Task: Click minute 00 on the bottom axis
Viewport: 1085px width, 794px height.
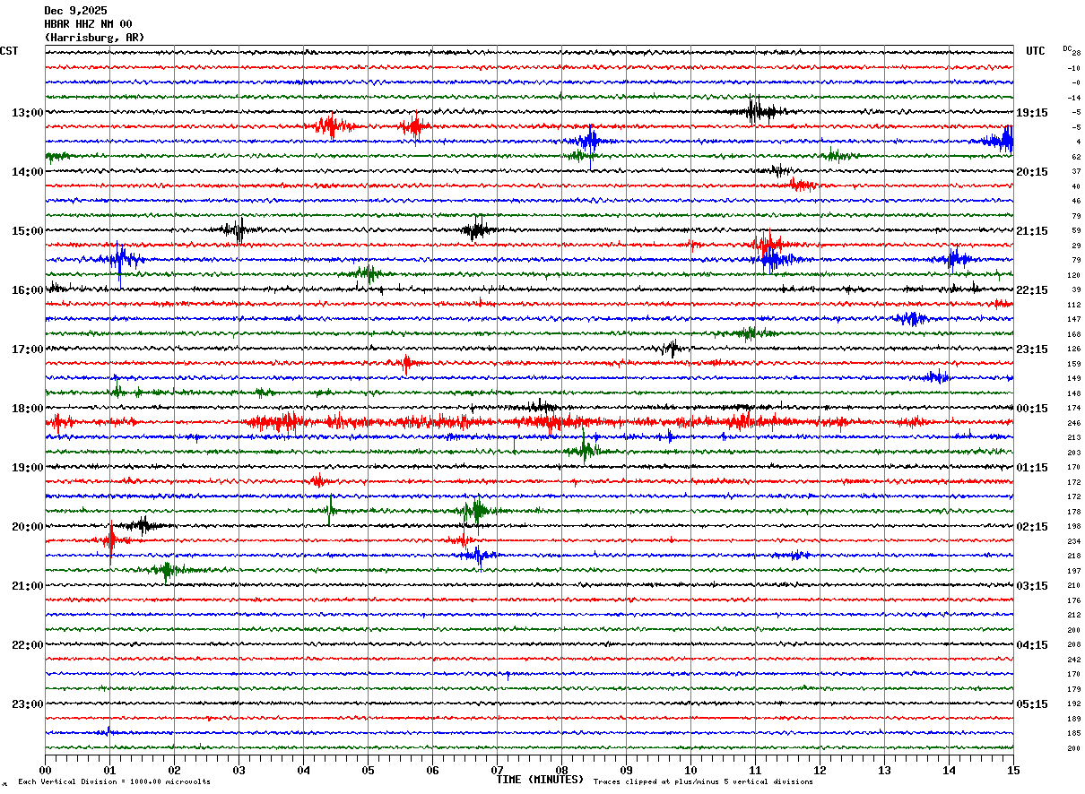Action: (x=46, y=770)
